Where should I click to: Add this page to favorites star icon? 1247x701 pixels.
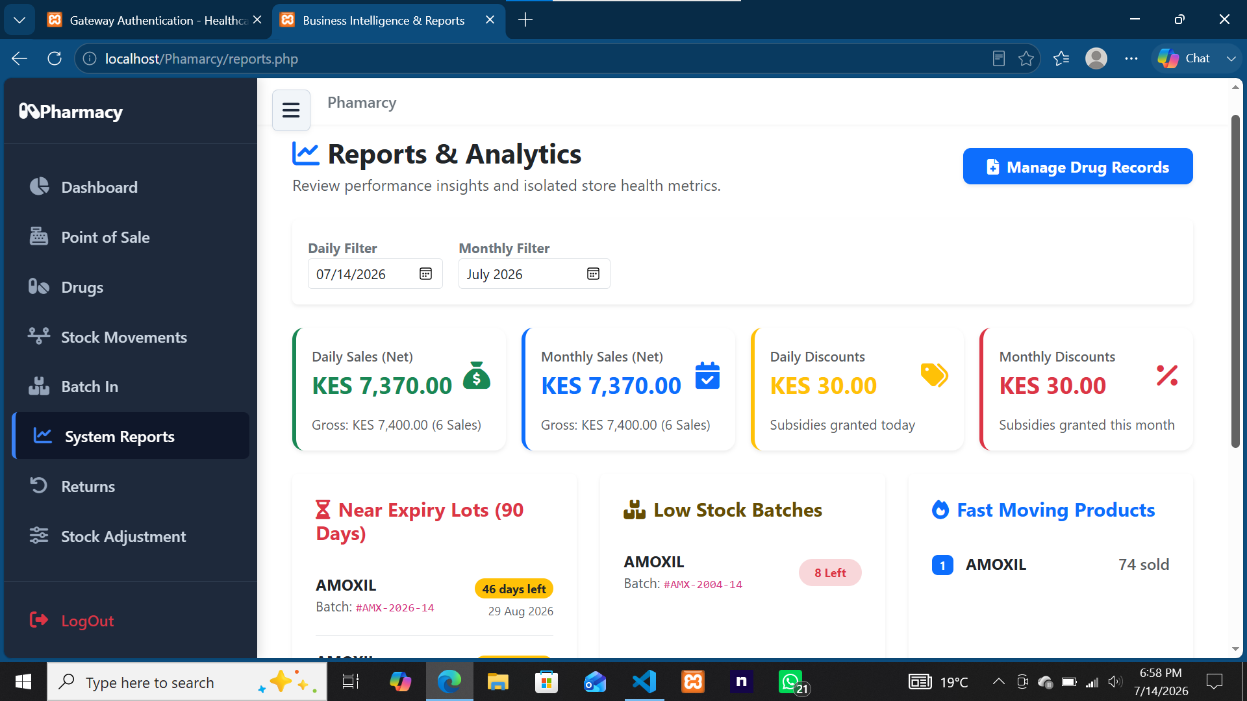[x=1026, y=59]
